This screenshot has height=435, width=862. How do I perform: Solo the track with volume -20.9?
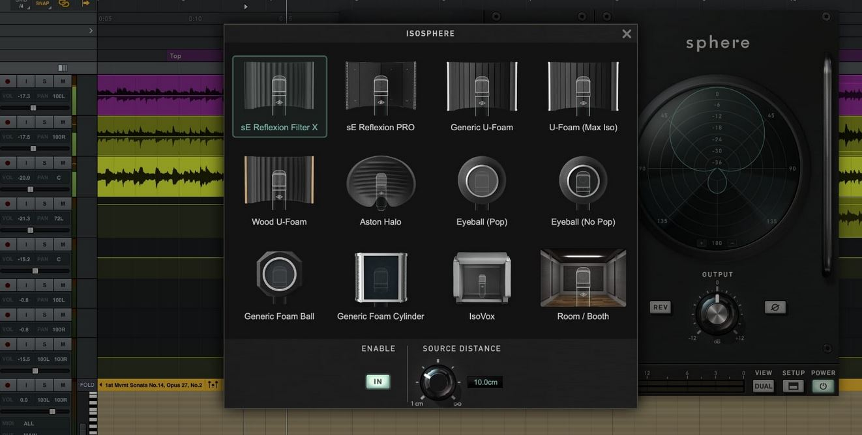(x=44, y=163)
